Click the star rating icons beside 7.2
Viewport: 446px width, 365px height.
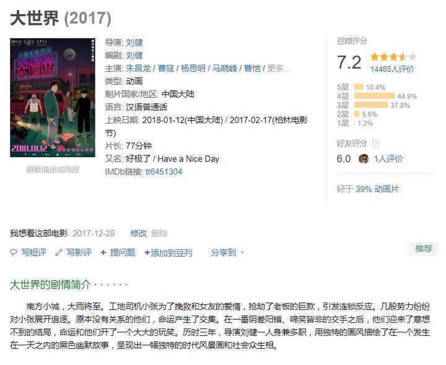[x=393, y=57]
